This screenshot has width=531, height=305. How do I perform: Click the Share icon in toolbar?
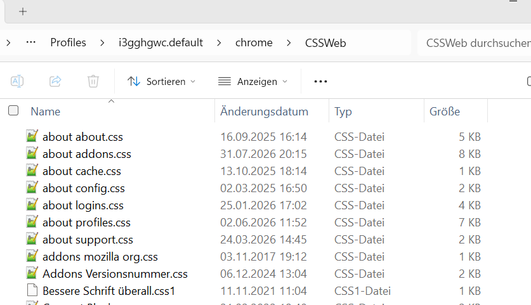click(55, 81)
